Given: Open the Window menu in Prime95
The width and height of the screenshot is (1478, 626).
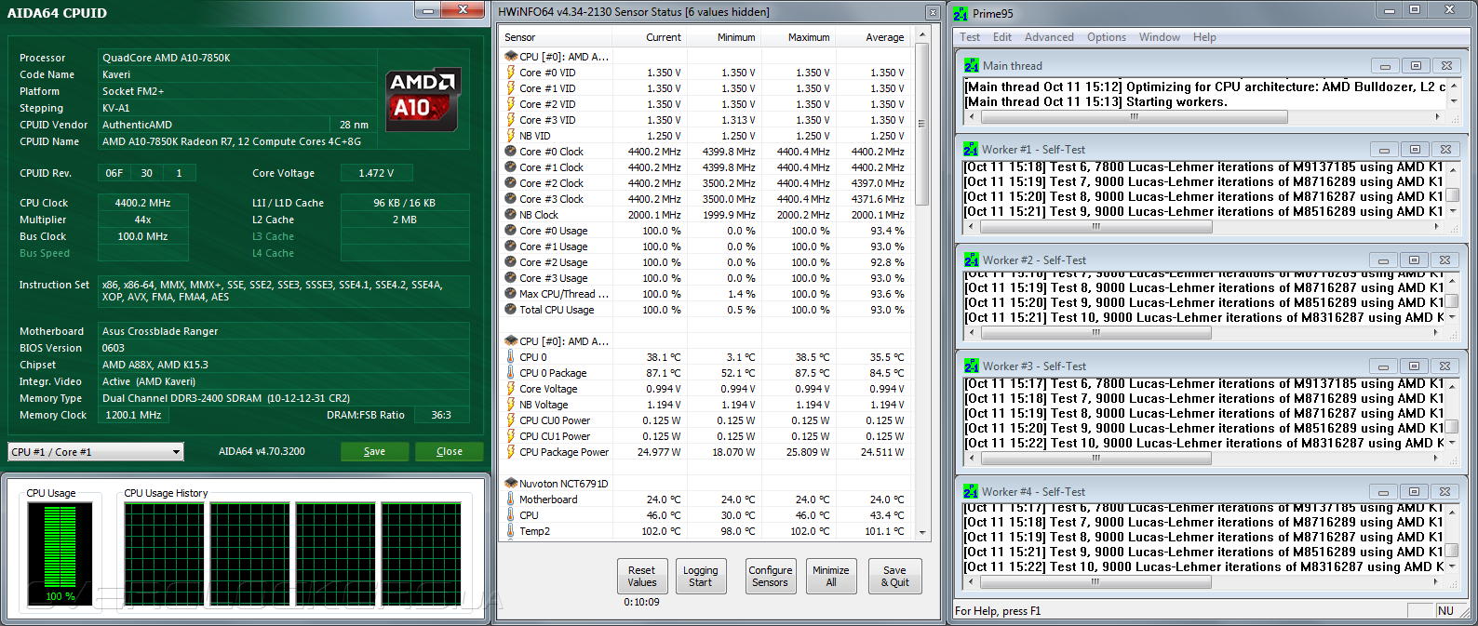Looking at the screenshot, I should [1160, 37].
